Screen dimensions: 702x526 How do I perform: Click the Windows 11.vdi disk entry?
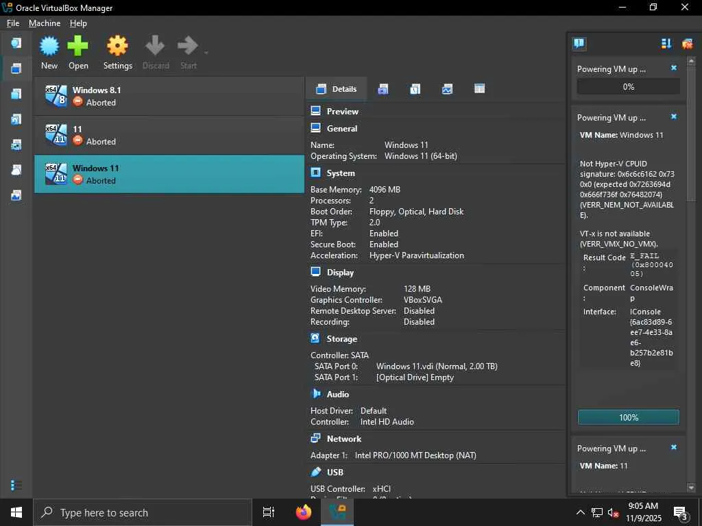click(437, 366)
